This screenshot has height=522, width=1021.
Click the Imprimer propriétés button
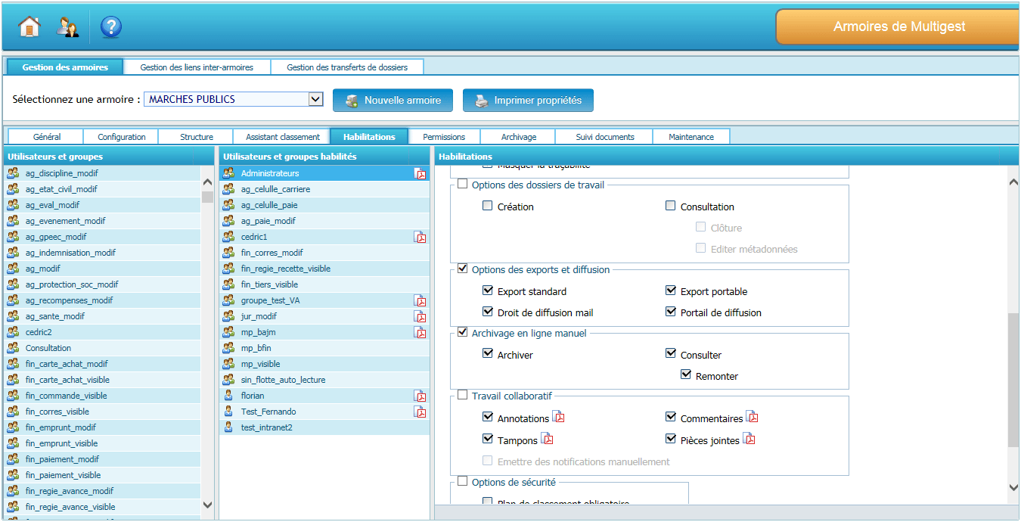(528, 101)
